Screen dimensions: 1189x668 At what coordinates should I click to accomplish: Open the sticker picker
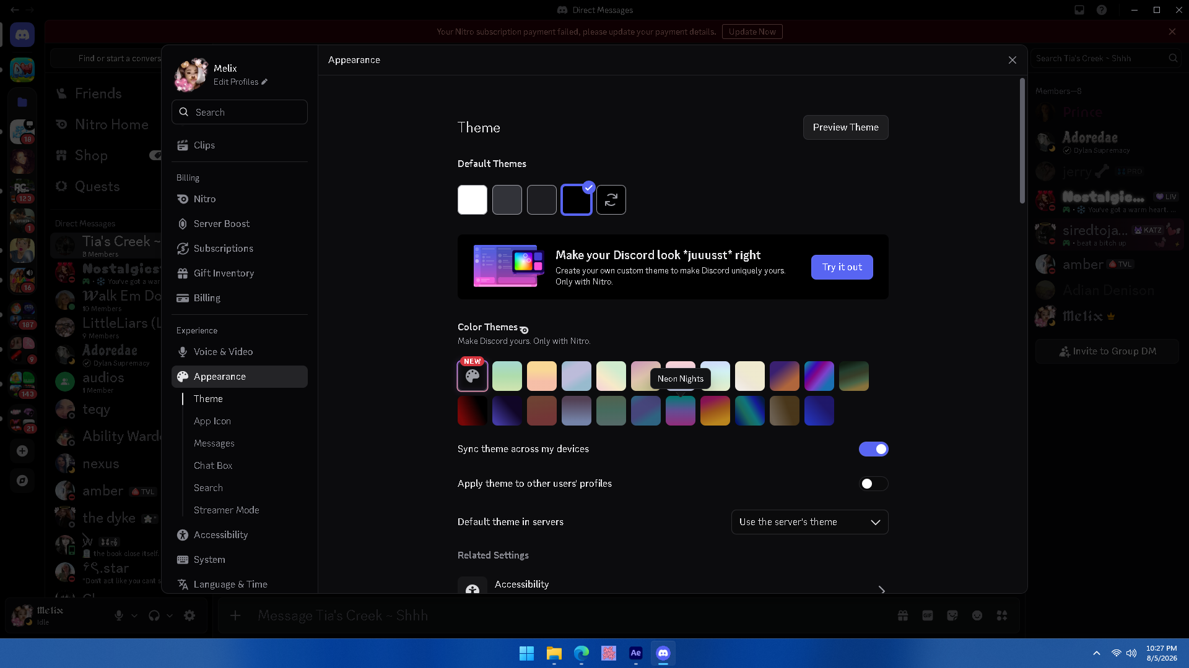click(x=952, y=615)
